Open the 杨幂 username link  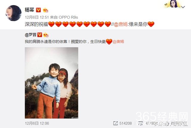30,10
